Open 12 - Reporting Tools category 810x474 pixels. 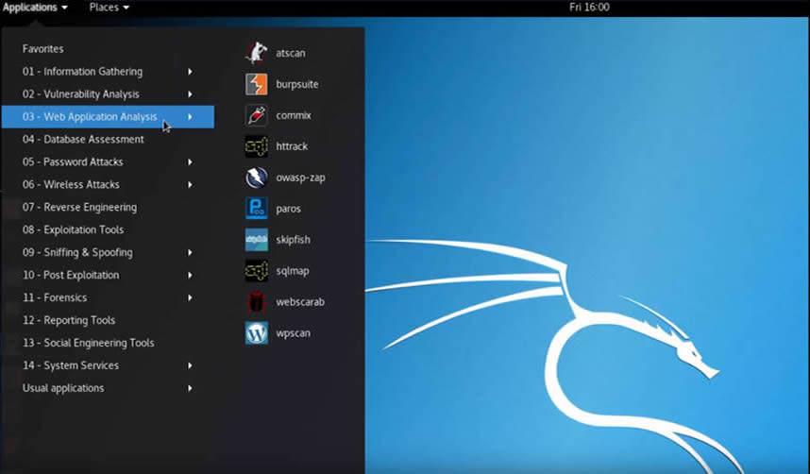[108, 320]
